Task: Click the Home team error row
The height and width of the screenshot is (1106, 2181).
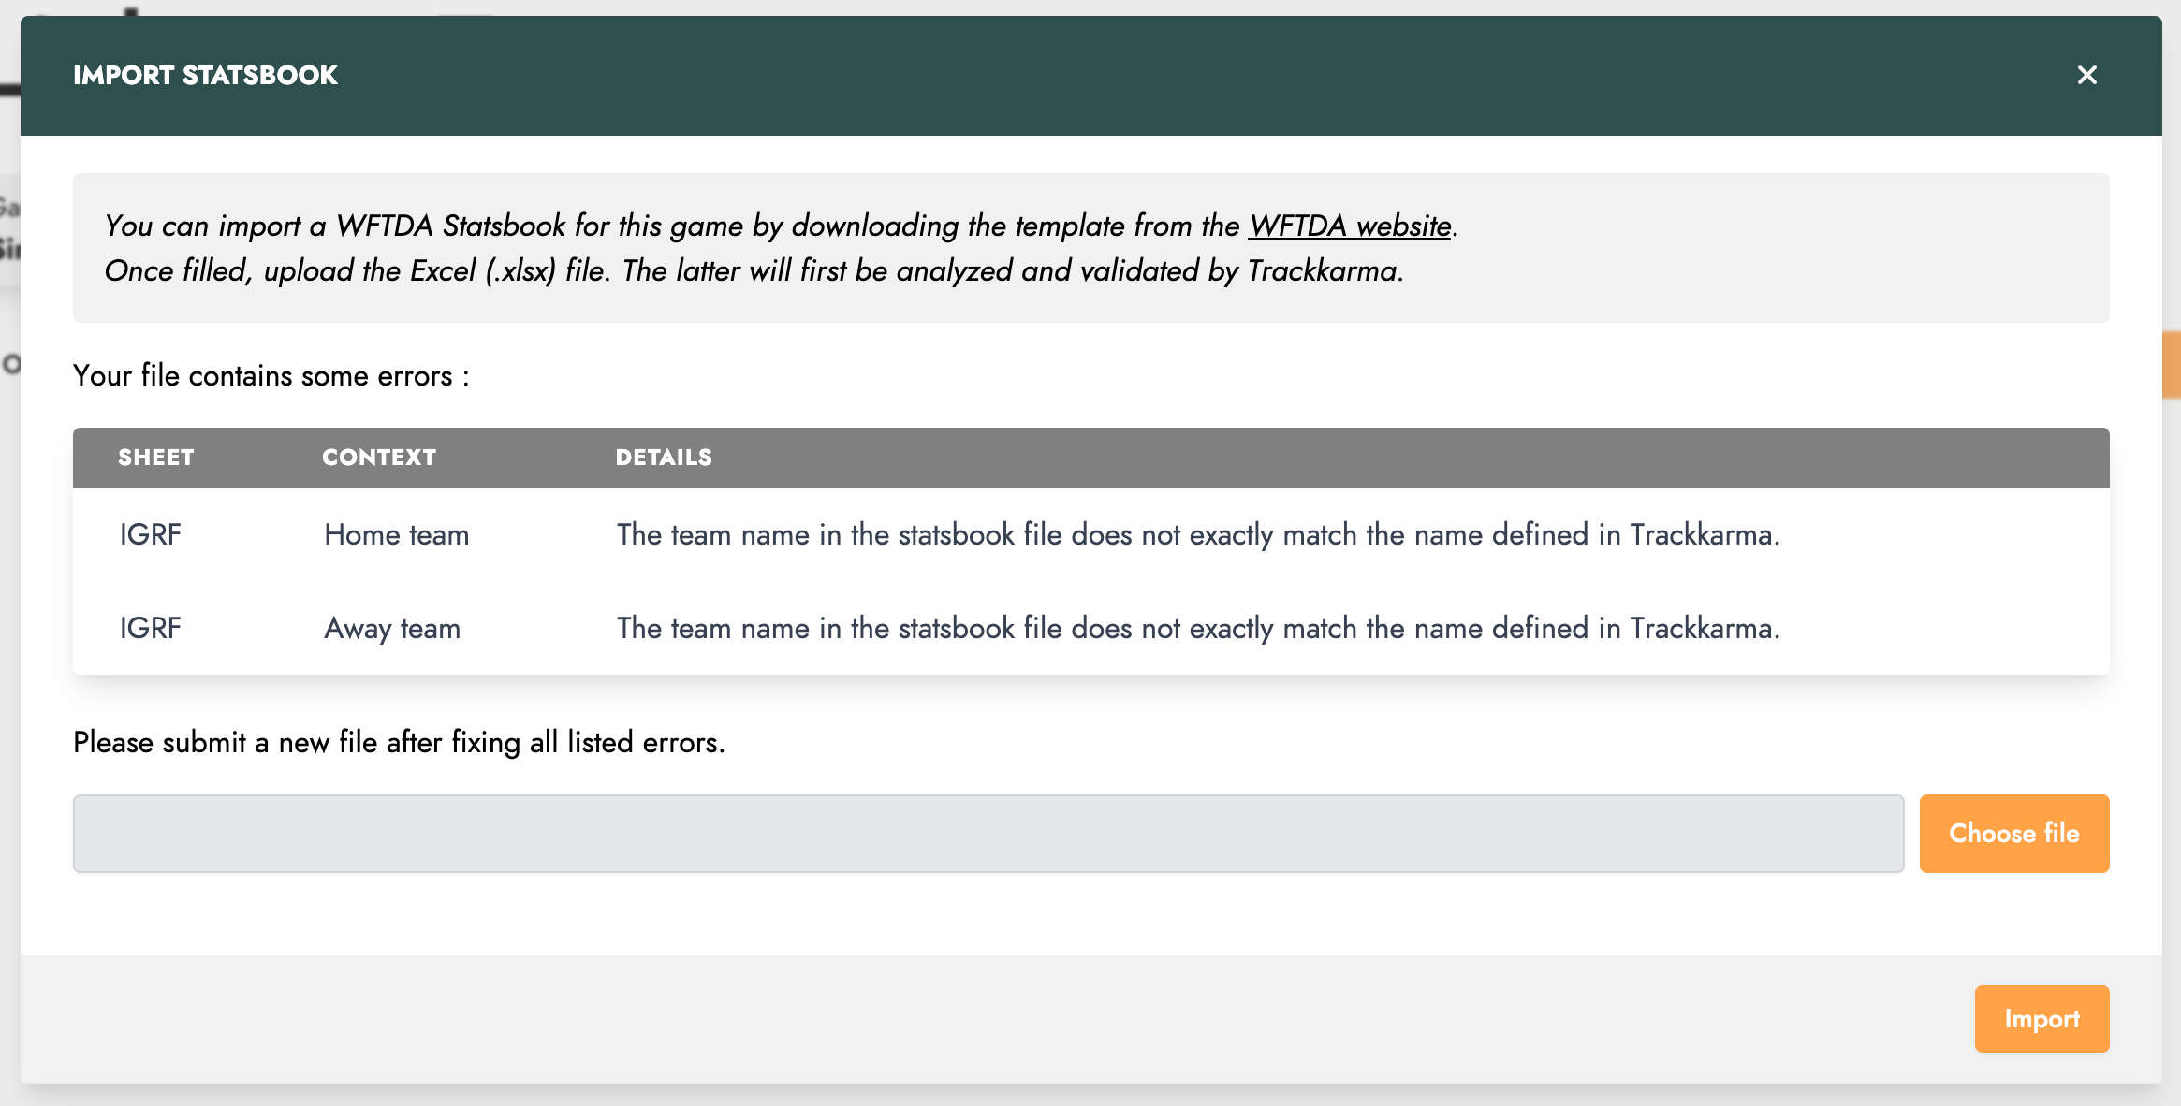Action: (x=1091, y=534)
